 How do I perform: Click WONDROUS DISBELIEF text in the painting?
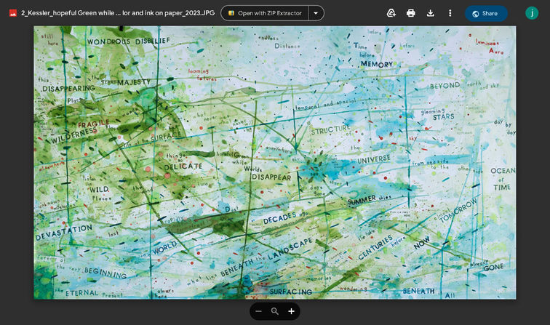click(128, 41)
